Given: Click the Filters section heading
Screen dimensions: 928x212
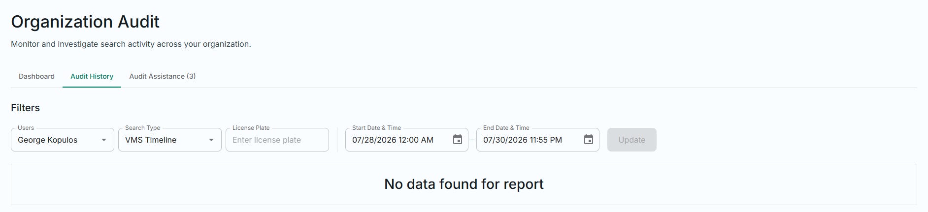Looking at the screenshot, I should click(x=25, y=108).
